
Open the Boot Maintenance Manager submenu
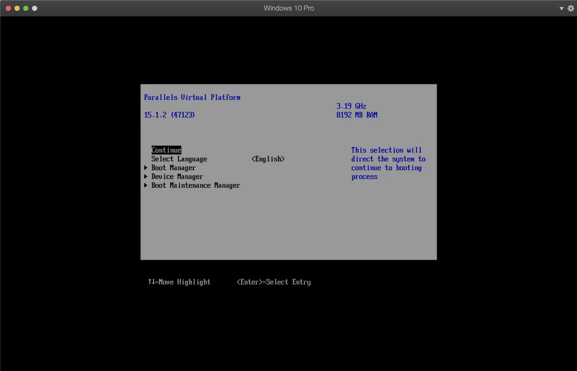[196, 185]
